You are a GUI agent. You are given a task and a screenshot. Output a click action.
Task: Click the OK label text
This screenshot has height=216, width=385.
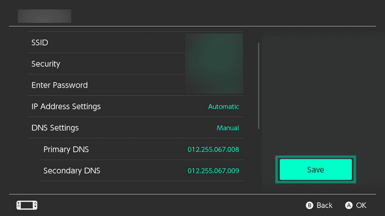[361, 205]
